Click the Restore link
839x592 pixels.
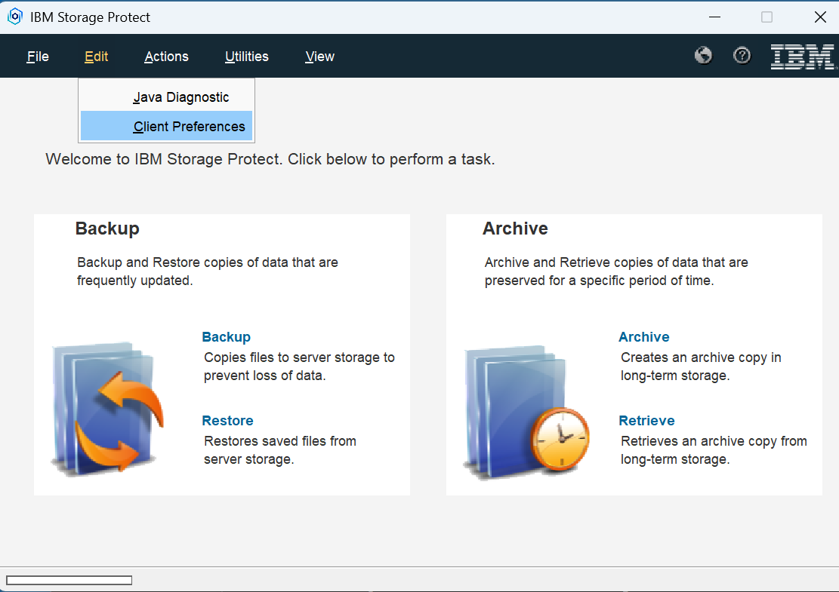click(227, 421)
